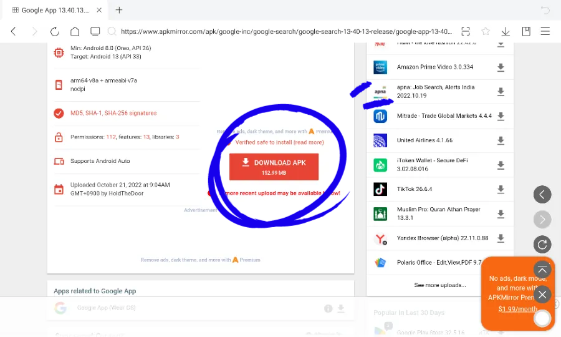Open United Airlines 4.1.66 listing
Image resolution: width=561 pixels, height=337 pixels.
point(424,140)
